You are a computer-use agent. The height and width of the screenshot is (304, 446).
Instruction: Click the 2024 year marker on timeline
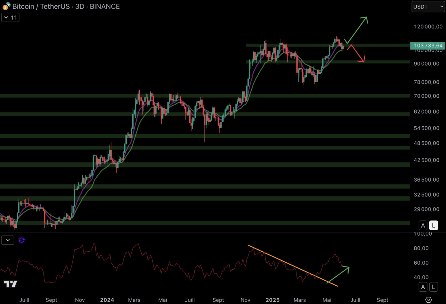[x=107, y=300]
